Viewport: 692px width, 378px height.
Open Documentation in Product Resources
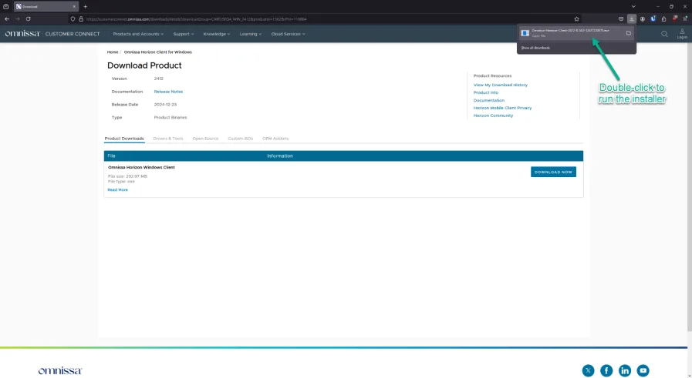[488, 100]
